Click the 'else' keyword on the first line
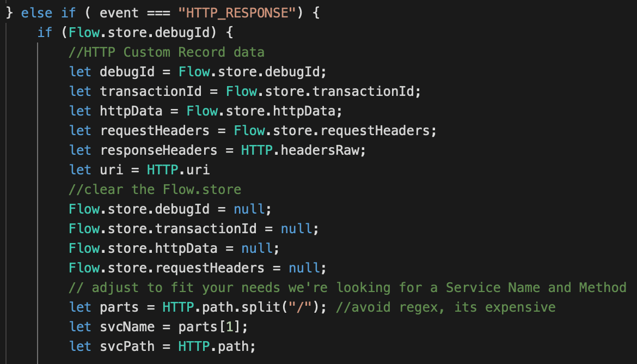 (x=36, y=13)
